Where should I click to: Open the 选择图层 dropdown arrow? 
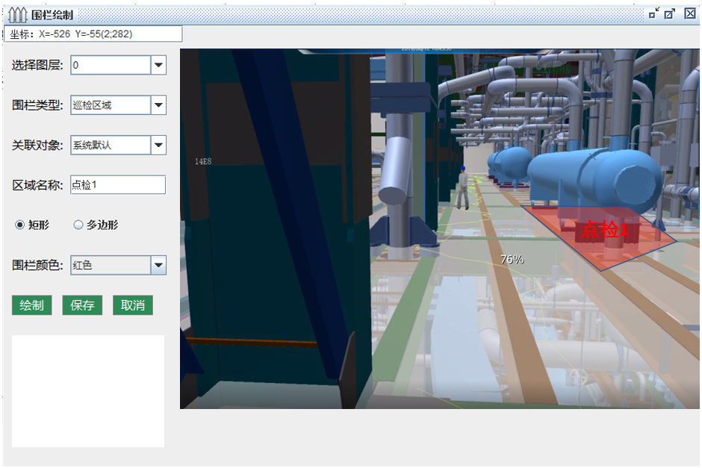click(x=158, y=66)
